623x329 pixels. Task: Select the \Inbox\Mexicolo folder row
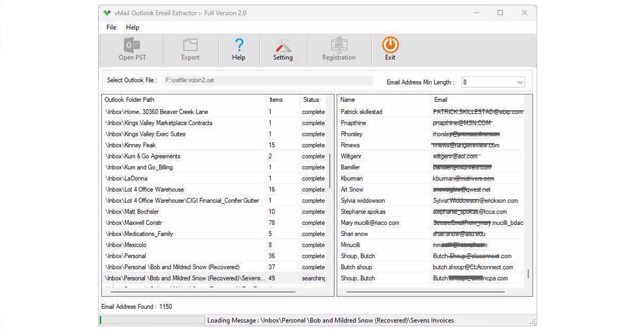pyautogui.click(x=213, y=245)
